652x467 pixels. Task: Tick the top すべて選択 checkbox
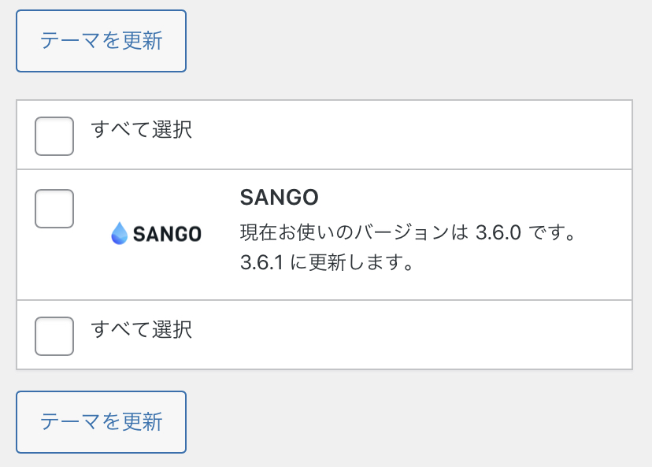pyautogui.click(x=54, y=136)
